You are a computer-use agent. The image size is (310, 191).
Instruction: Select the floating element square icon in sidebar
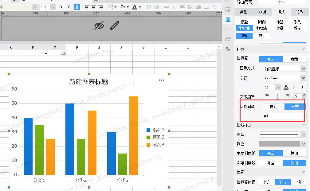[x=228, y=20]
